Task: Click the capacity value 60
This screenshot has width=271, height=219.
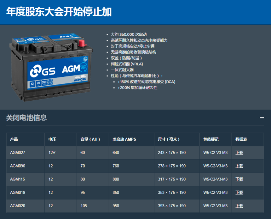Action: pos(83,153)
